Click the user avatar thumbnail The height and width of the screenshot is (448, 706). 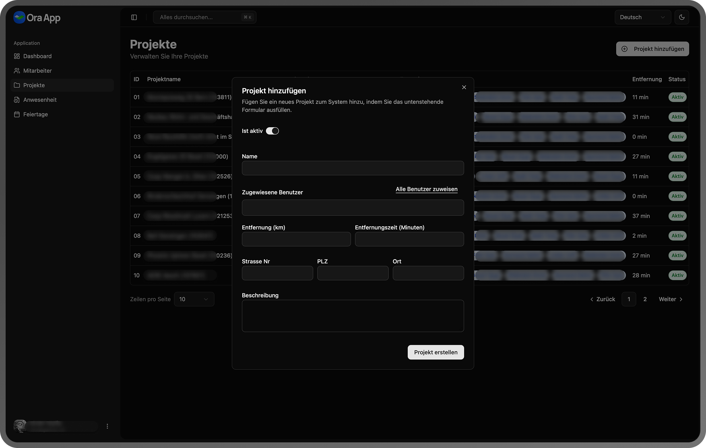20,426
